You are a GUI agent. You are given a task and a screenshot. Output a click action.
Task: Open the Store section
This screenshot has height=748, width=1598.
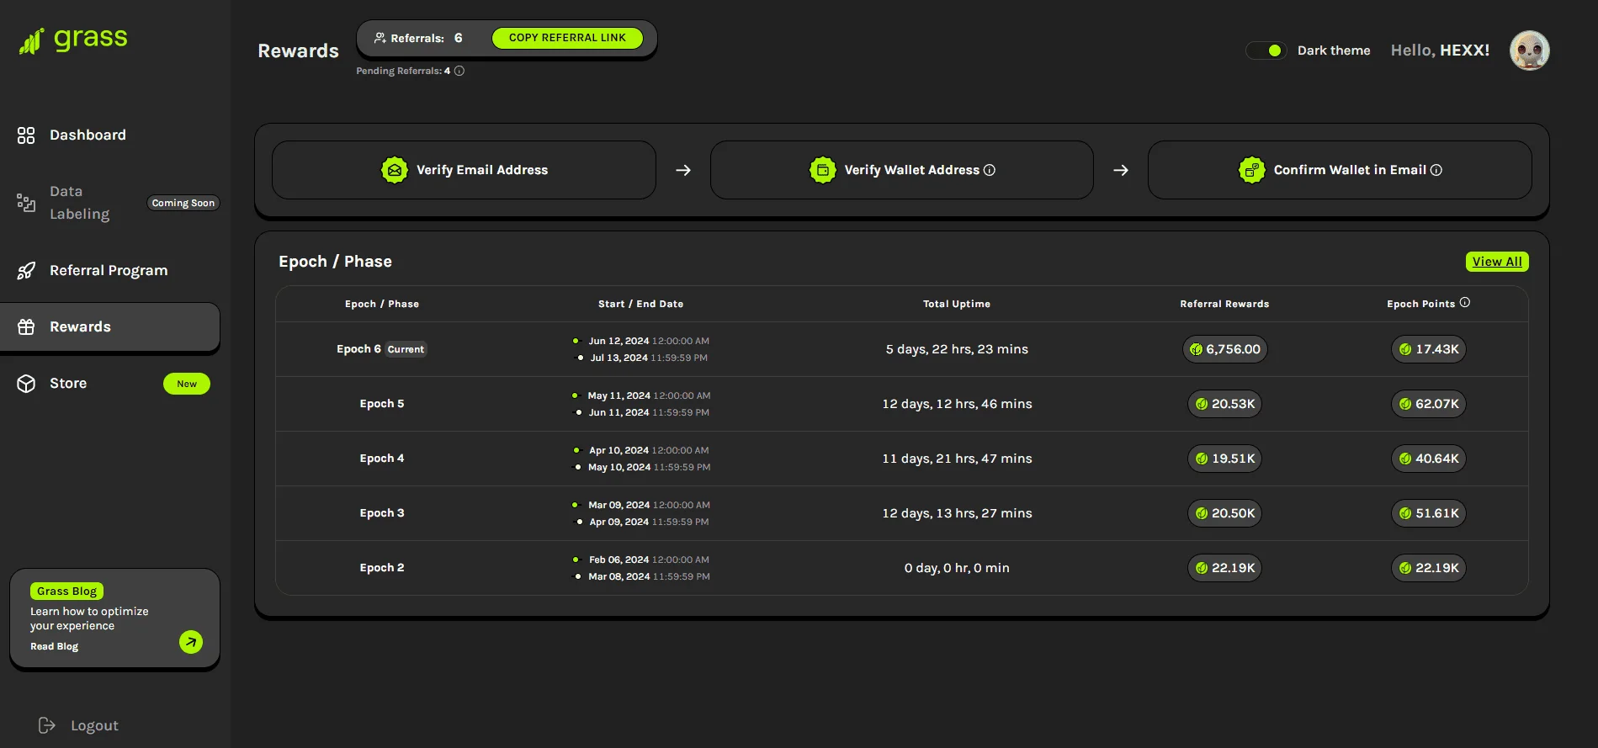68,384
